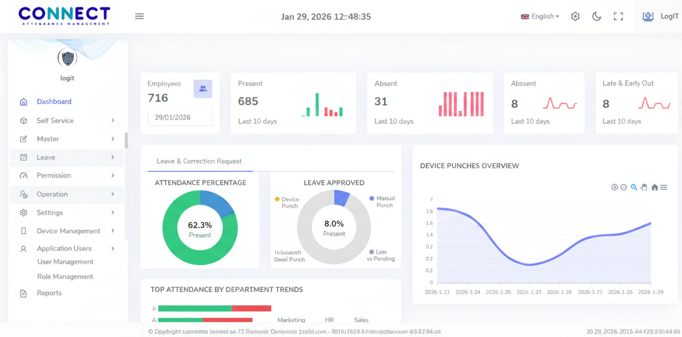Click chart zoom in plus icon
682x337 pixels.
pyautogui.click(x=614, y=187)
